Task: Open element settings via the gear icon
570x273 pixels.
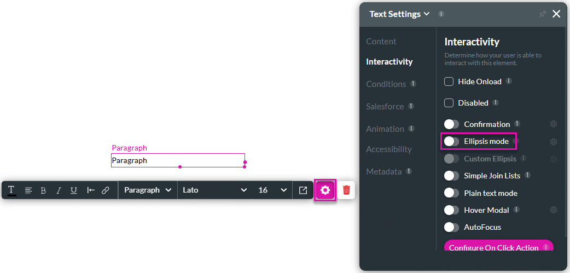Action: point(325,190)
